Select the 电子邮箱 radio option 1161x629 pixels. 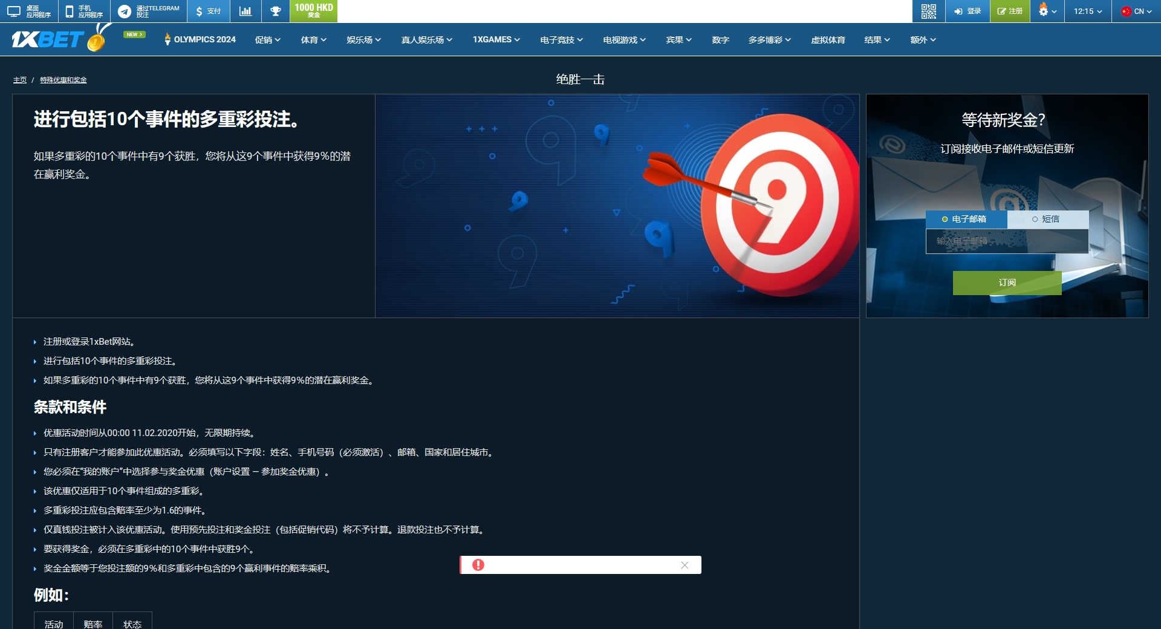966,219
